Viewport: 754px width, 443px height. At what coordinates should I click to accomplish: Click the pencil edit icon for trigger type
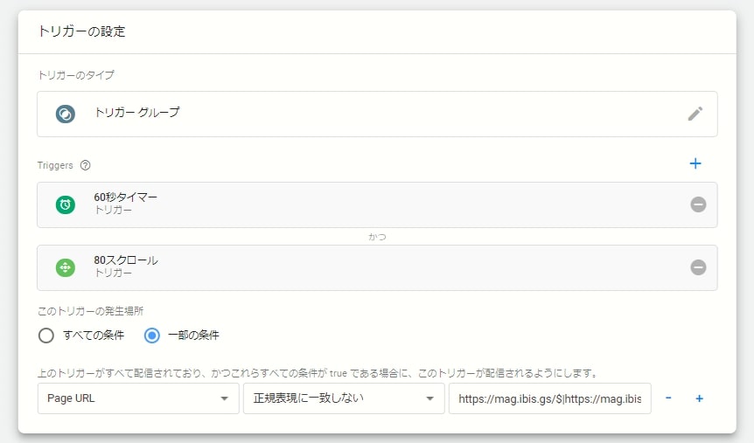point(695,114)
